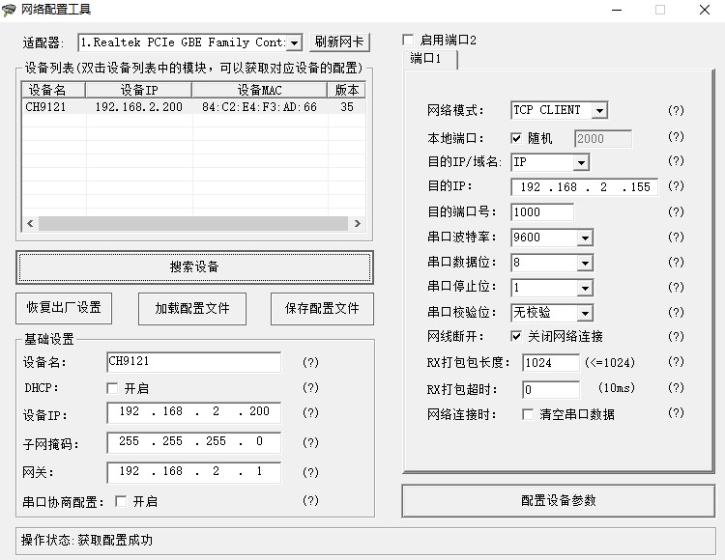
Task: Click help (?) next to RX打包超时
Action: pos(676,388)
